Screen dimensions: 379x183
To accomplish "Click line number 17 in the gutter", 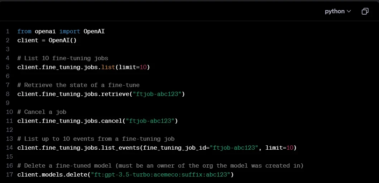I will 9,175.
